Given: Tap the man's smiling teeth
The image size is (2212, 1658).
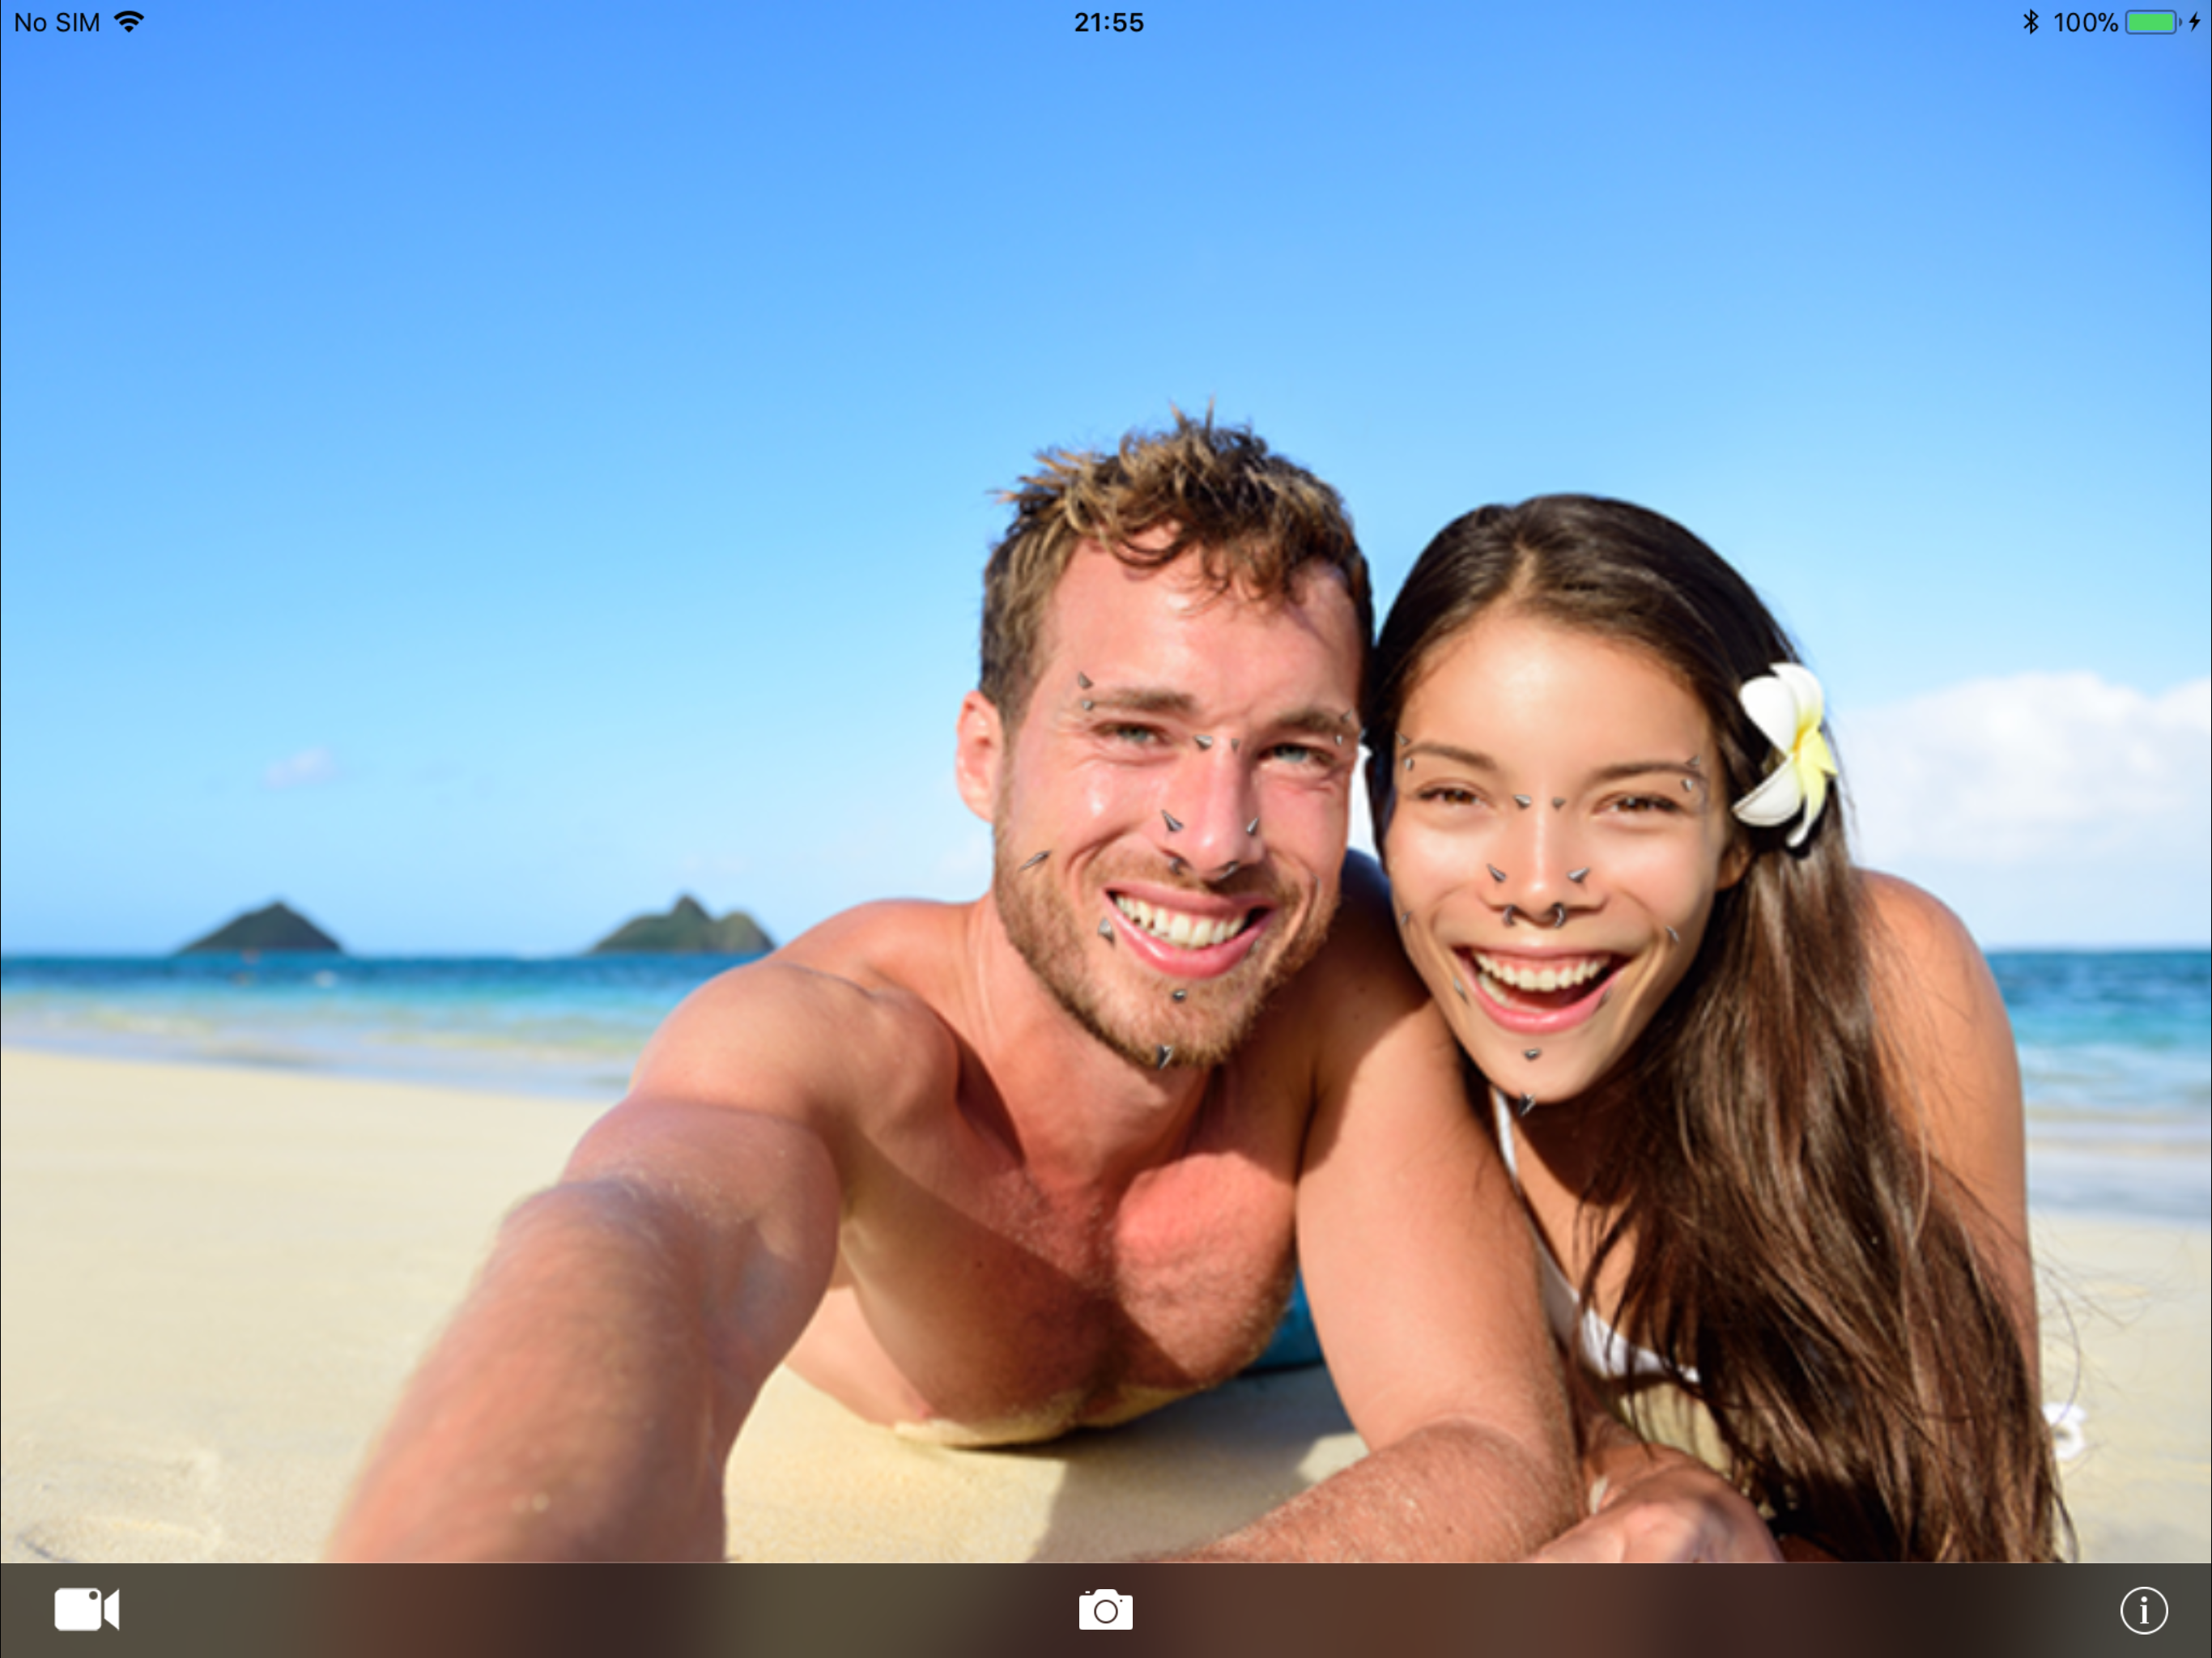Looking at the screenshot, I should click(x=1180, y=925).
